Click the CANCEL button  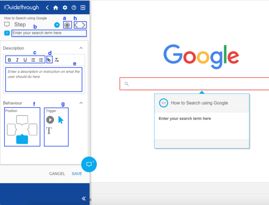(x=57, y=174)
